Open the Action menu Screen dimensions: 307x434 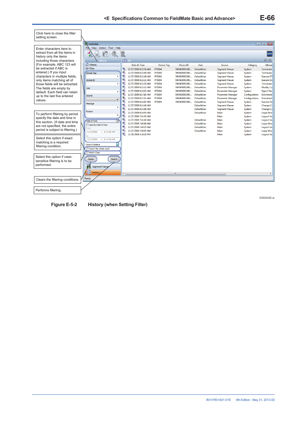tap(102, 48)
